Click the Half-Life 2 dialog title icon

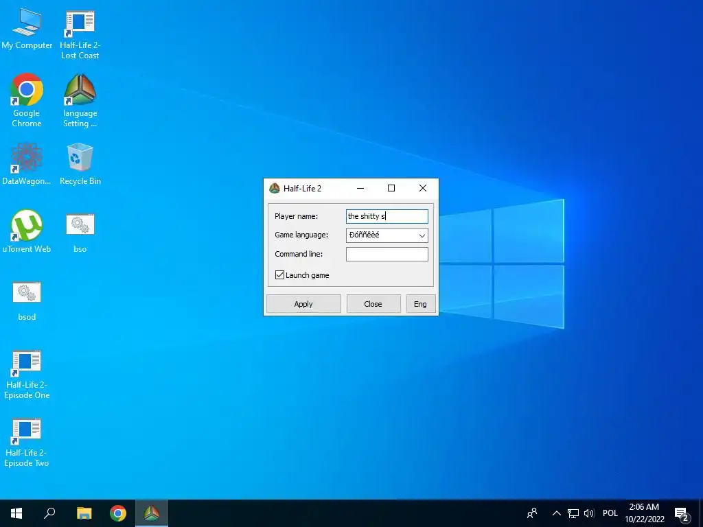275,188
